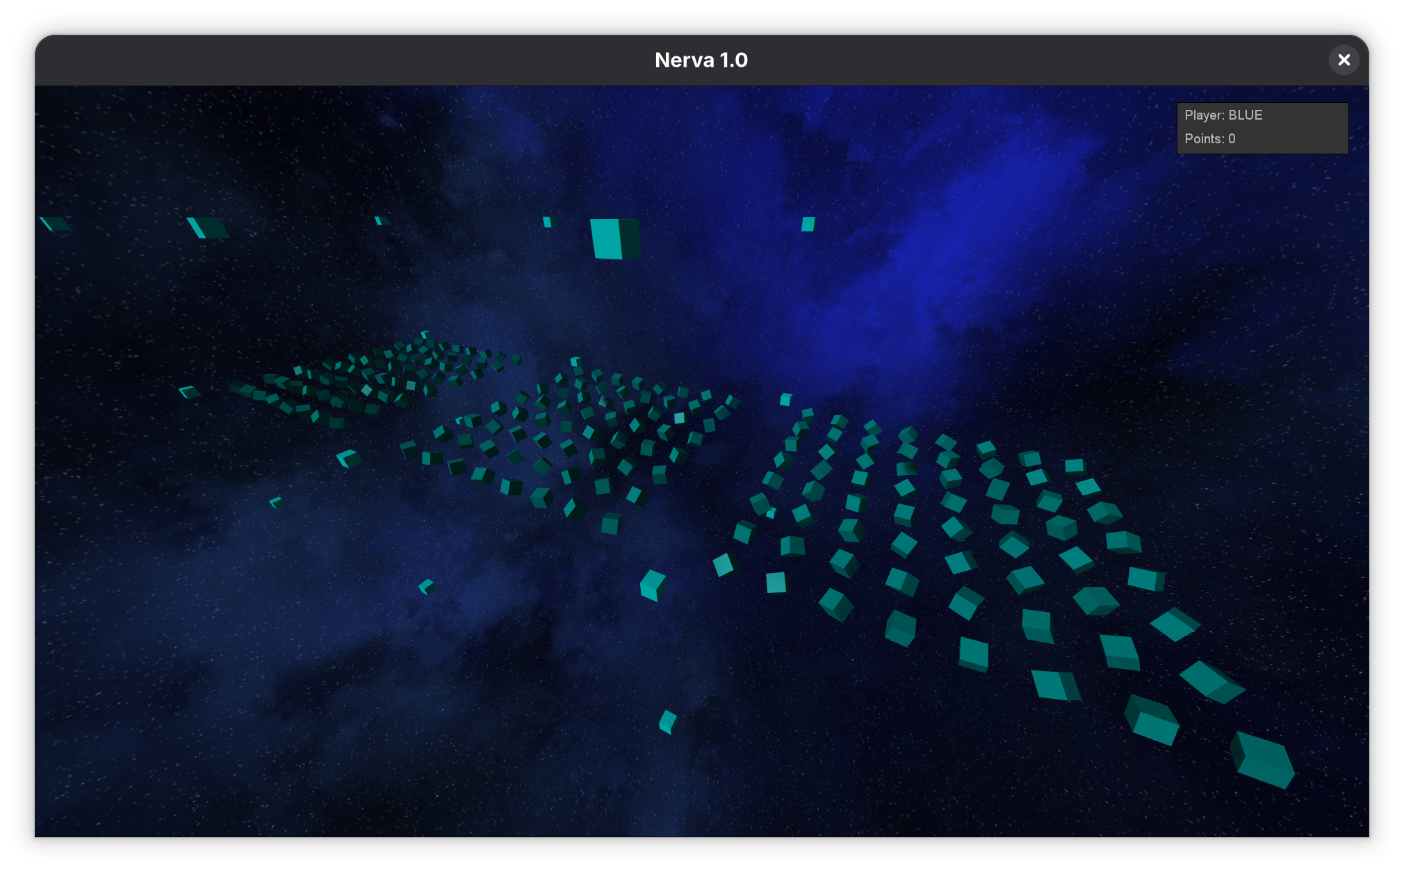The width and height of the screenshot is (1404, 872).
Task: Close the Nerva 1.0 window
Action: pos(1344,60)
